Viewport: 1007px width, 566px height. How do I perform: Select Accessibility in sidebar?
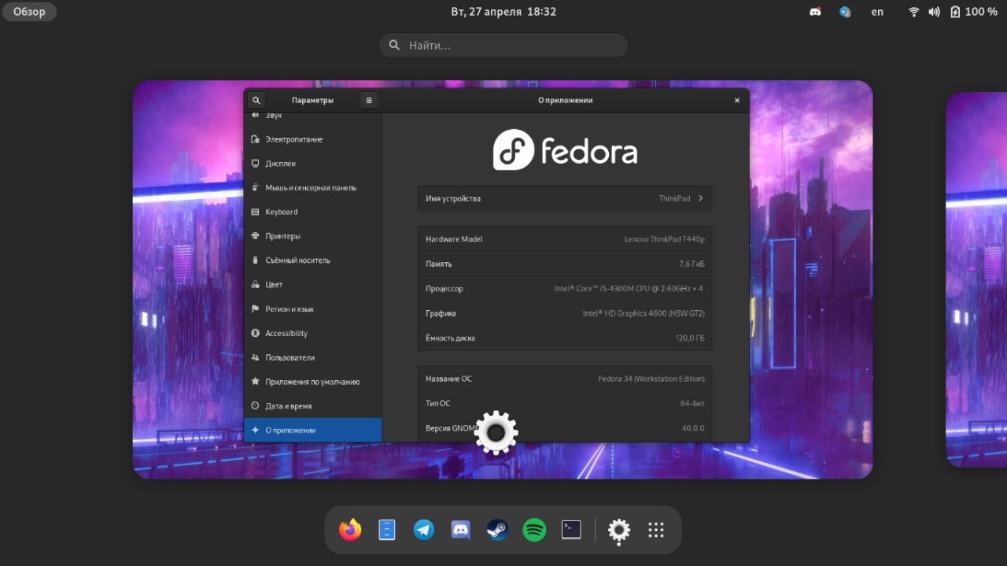(312, 333)
